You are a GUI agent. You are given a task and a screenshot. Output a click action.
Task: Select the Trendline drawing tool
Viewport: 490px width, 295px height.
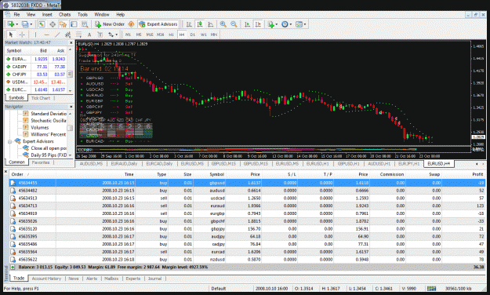57,35
